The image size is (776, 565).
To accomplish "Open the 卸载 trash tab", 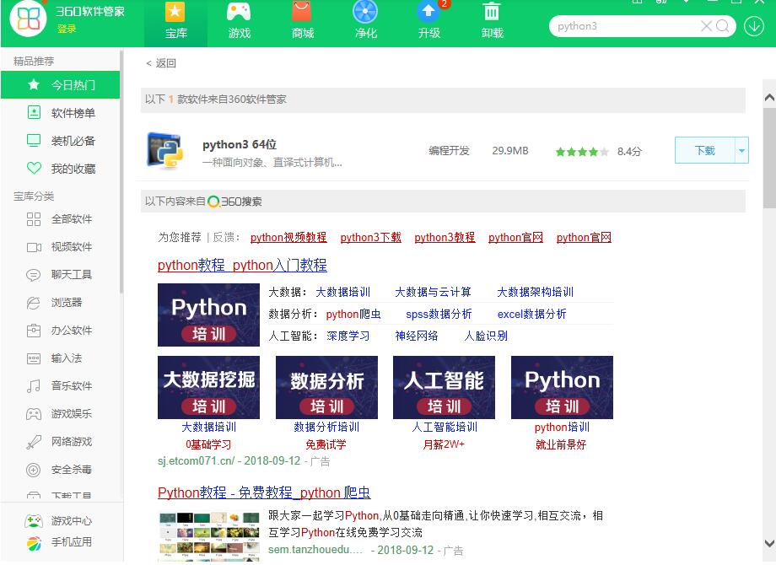I will 492,22.
